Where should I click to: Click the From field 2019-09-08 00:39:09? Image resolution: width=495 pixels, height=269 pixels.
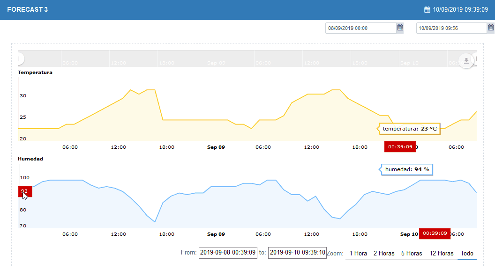(228, 253)
